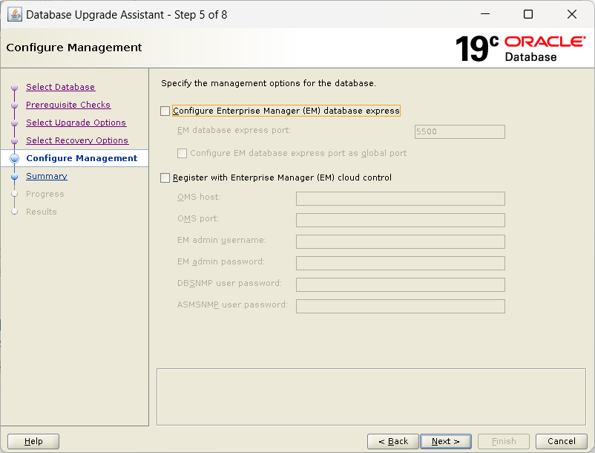Minimize the Database Upgrade Assistant window
The image size is (595, 453).
coord(485,14)
